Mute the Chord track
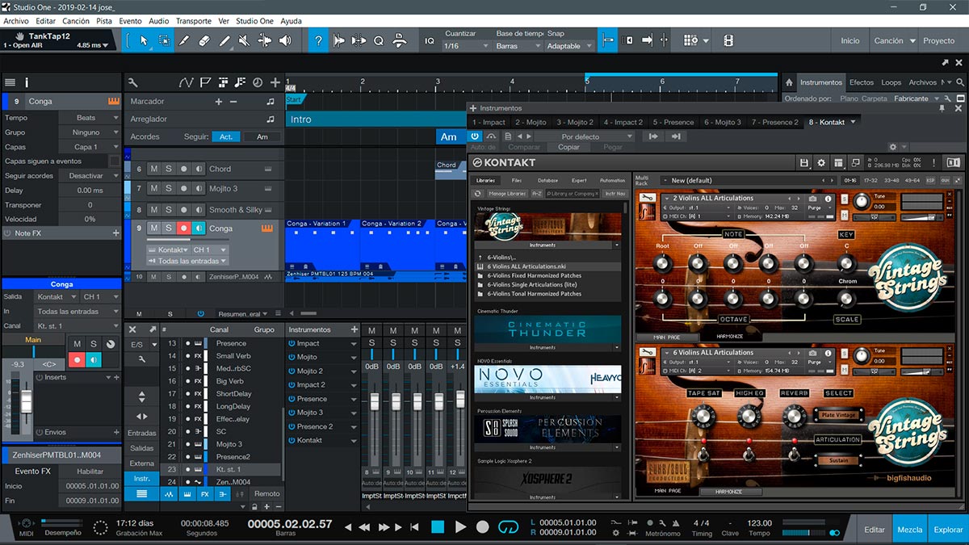 click(153, 169)
